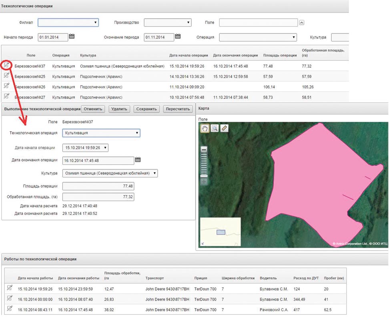Open the Технологическая операция dropdown showing Культивация
Image resolution: width=389 pixels, height=321 pixels.
click(x=137, y=132)
